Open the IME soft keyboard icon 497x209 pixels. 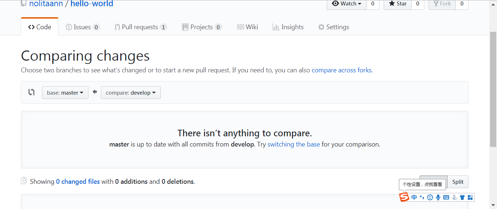coord(446,197)
